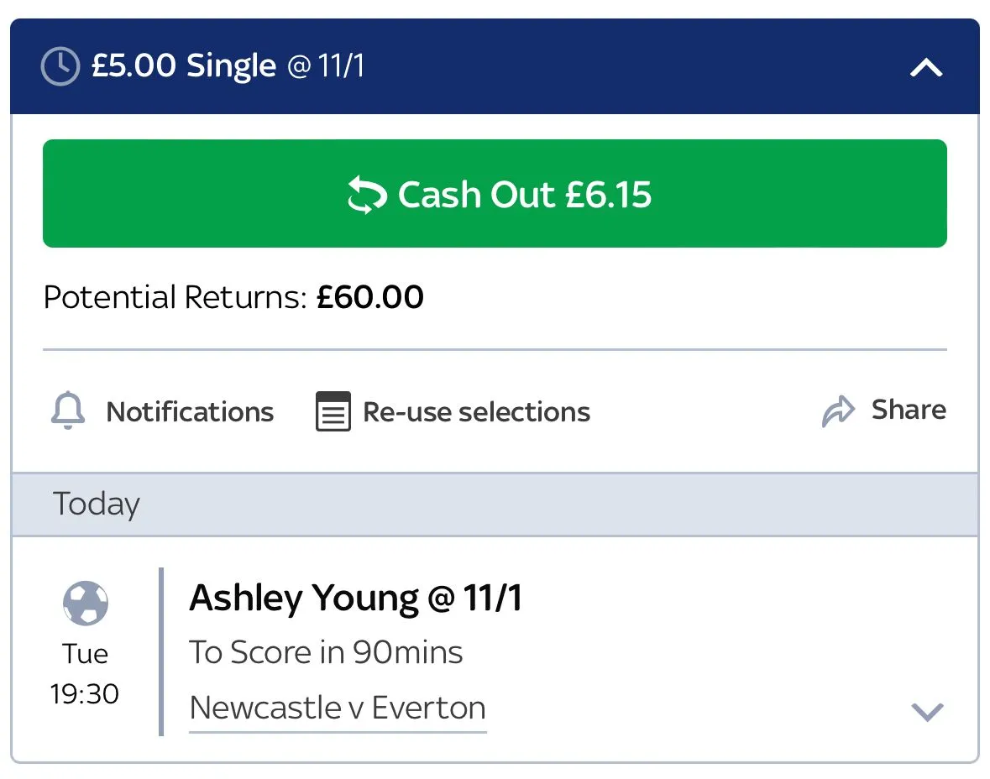Click the clock icon in the bet header
Screen dimensions: 990x779
pos(60,66)
